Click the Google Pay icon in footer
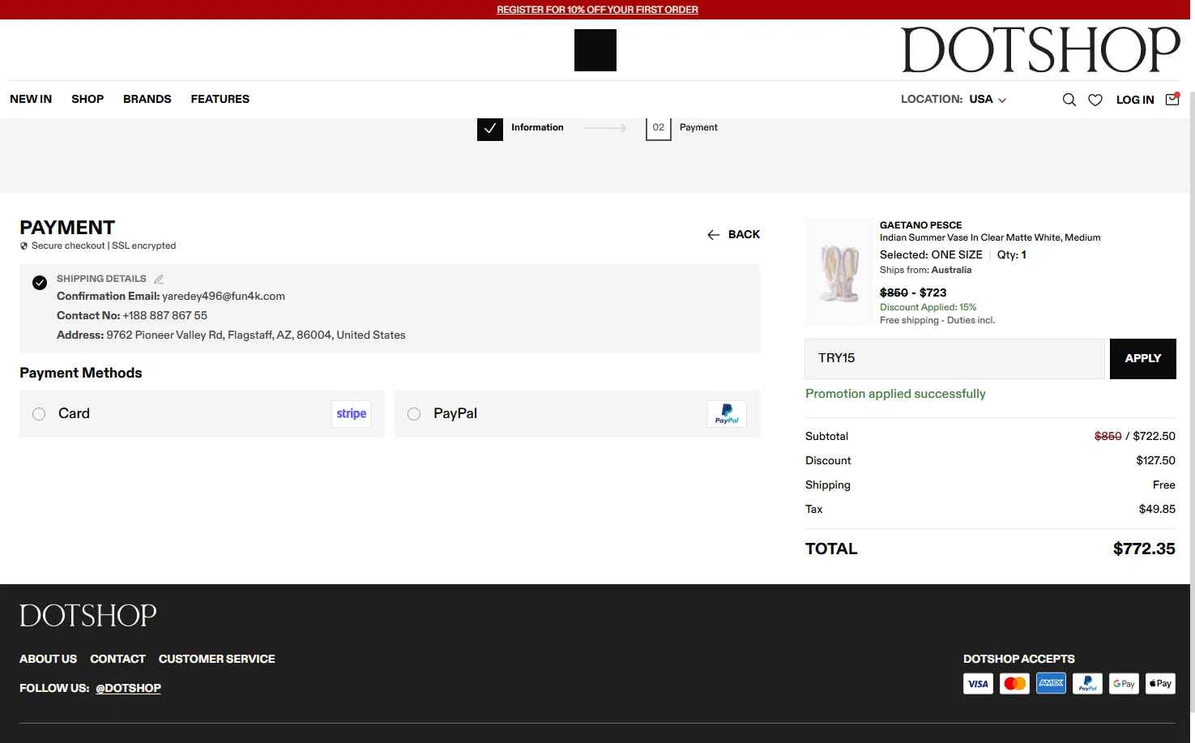Image resolution: width=1195 pixels, height=743 pixels. [1124, 684]
